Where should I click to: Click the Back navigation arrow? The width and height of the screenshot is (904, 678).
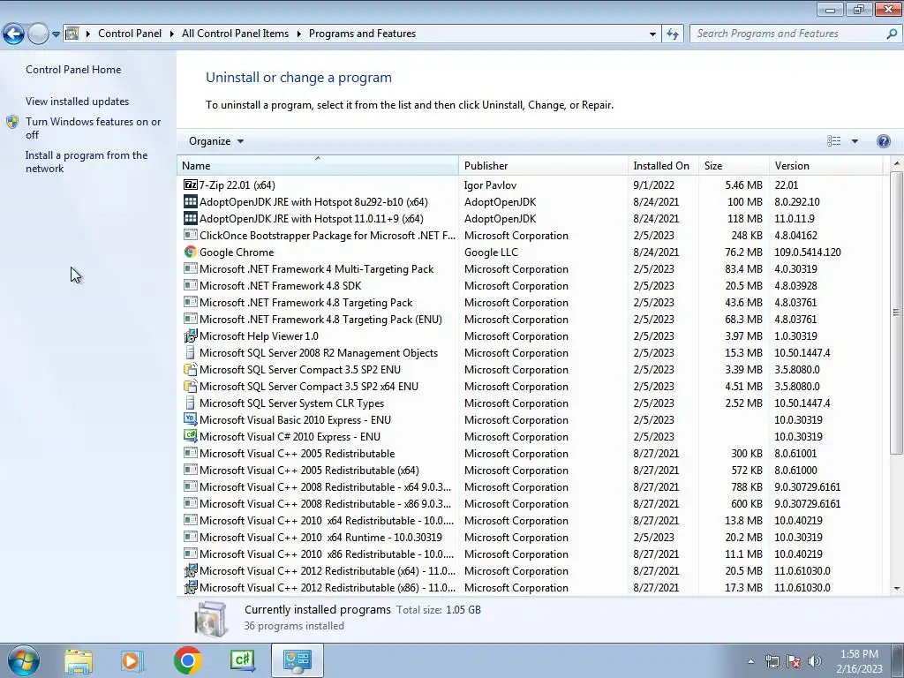[14, 34]
